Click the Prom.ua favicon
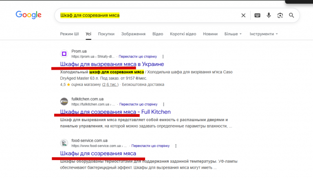The width and height of the screenshot is (313, 178). [64, 54]
